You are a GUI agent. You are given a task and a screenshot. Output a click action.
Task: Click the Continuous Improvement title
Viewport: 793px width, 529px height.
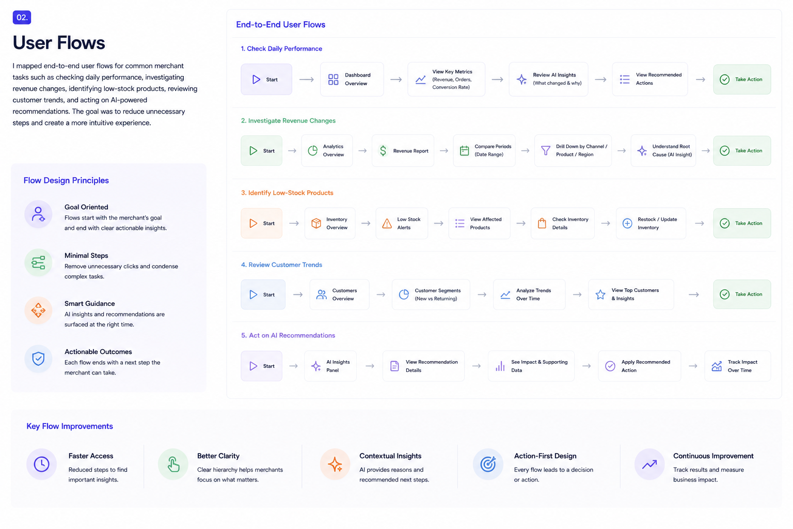point(713,456)
